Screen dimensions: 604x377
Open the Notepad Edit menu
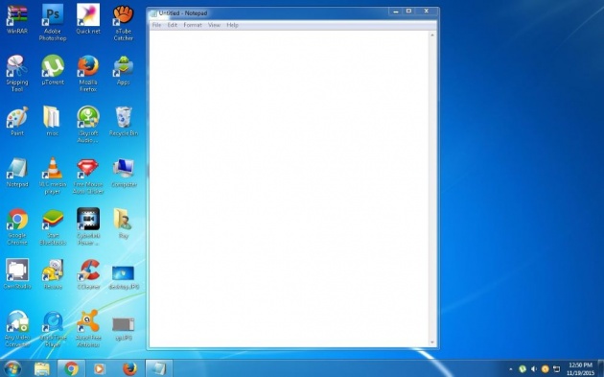(173, 25)
